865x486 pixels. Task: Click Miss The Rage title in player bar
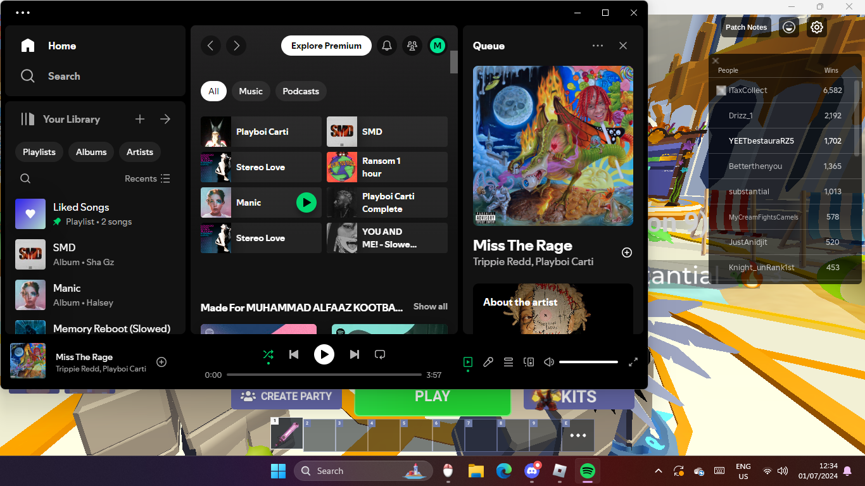(84, 357)
